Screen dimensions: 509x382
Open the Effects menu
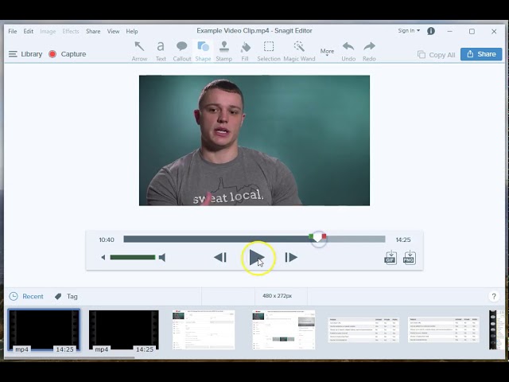coord(71,31)
